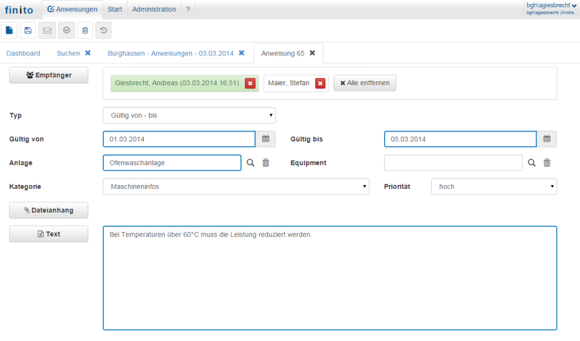The image size is (580, 341).
Task: Click the Dateianhang button
Action: pos(48,210)
